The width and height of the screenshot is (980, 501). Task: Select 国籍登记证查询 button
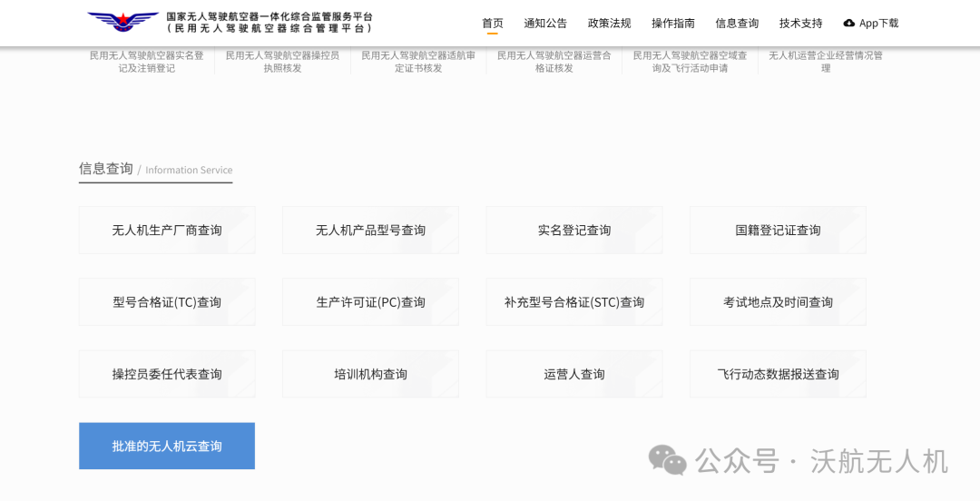click(x=778, y=231)
